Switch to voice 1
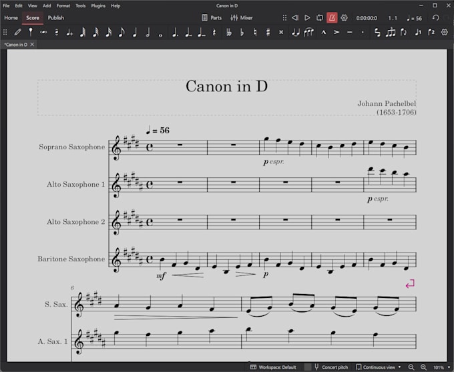 tap(418, 33)
